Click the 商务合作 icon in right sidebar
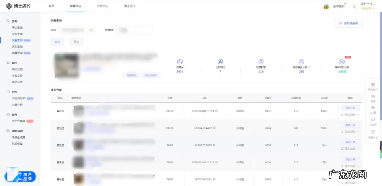The width and height of the screenshot is (382, 186). click(373, 84)
